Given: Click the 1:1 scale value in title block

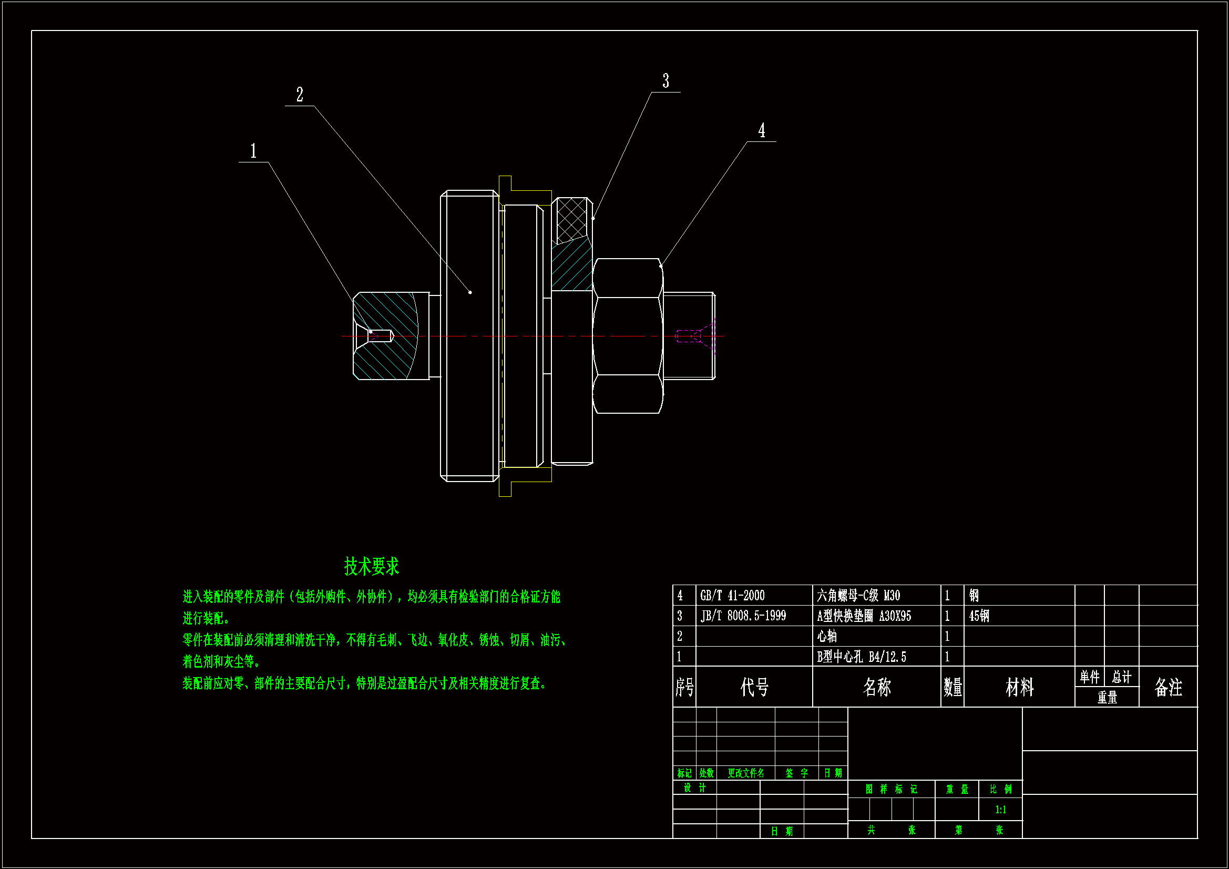Looking at the screenshot, I should pyautogui.click(x=1000, y=810).
